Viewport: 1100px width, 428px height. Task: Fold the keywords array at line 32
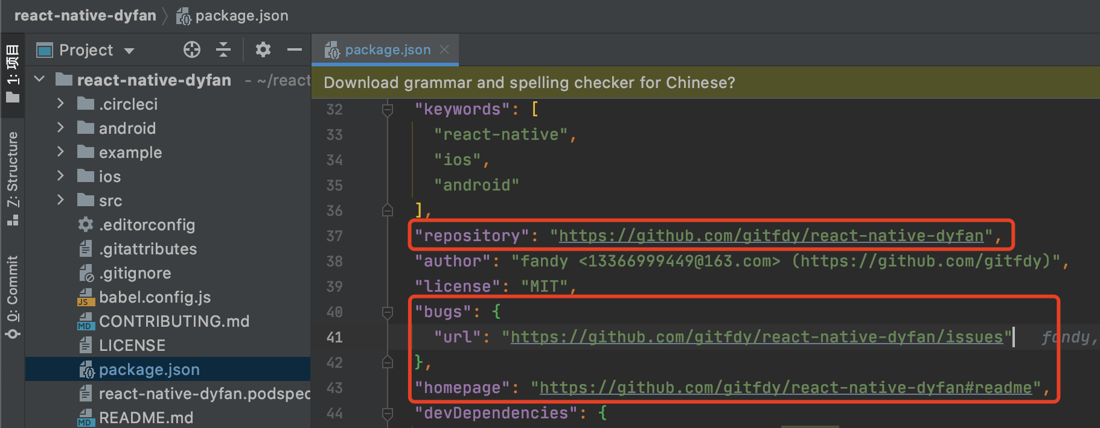pyautogui.click(x=388, y=109)
